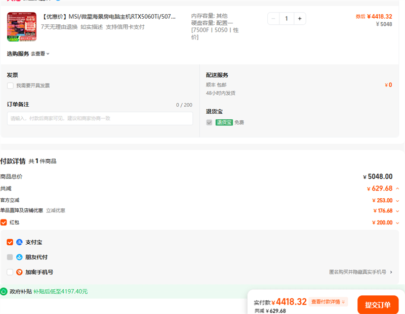Enable the 加密手机号 checkbox
Image resolution: width=405 pixels, height=314 pixels.
(x=10, y=272)
